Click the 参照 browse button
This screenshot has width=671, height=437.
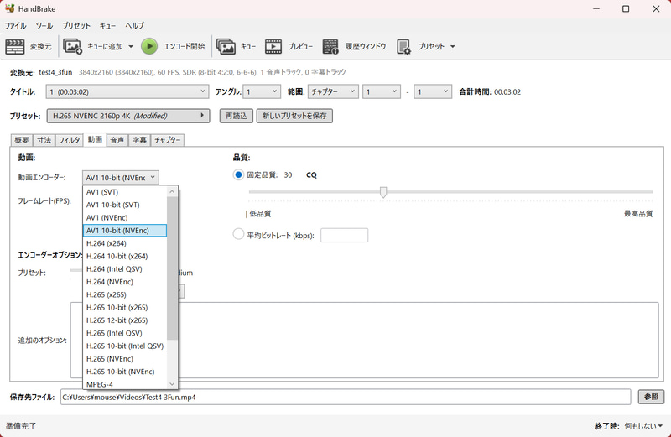[x=651, y=397]
